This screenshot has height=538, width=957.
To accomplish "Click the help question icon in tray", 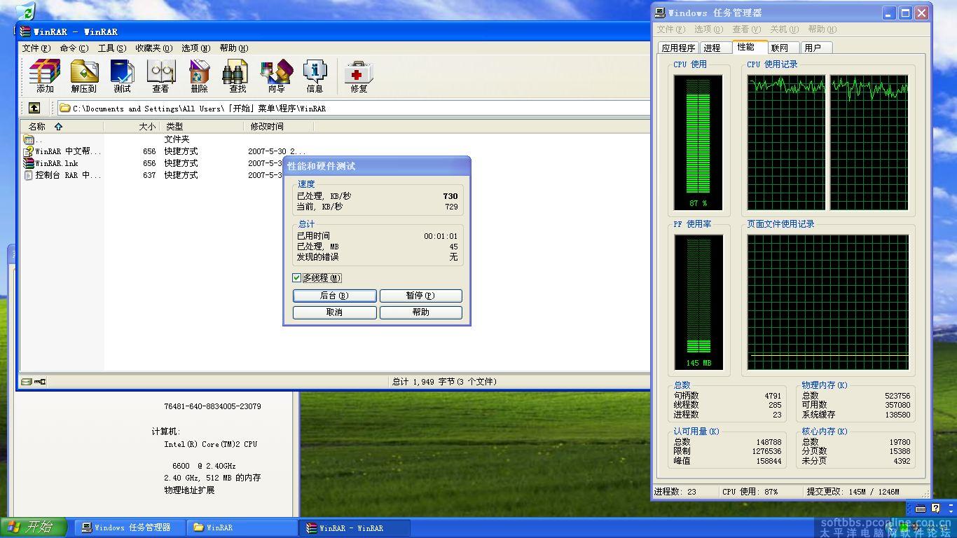I will 935,509.
